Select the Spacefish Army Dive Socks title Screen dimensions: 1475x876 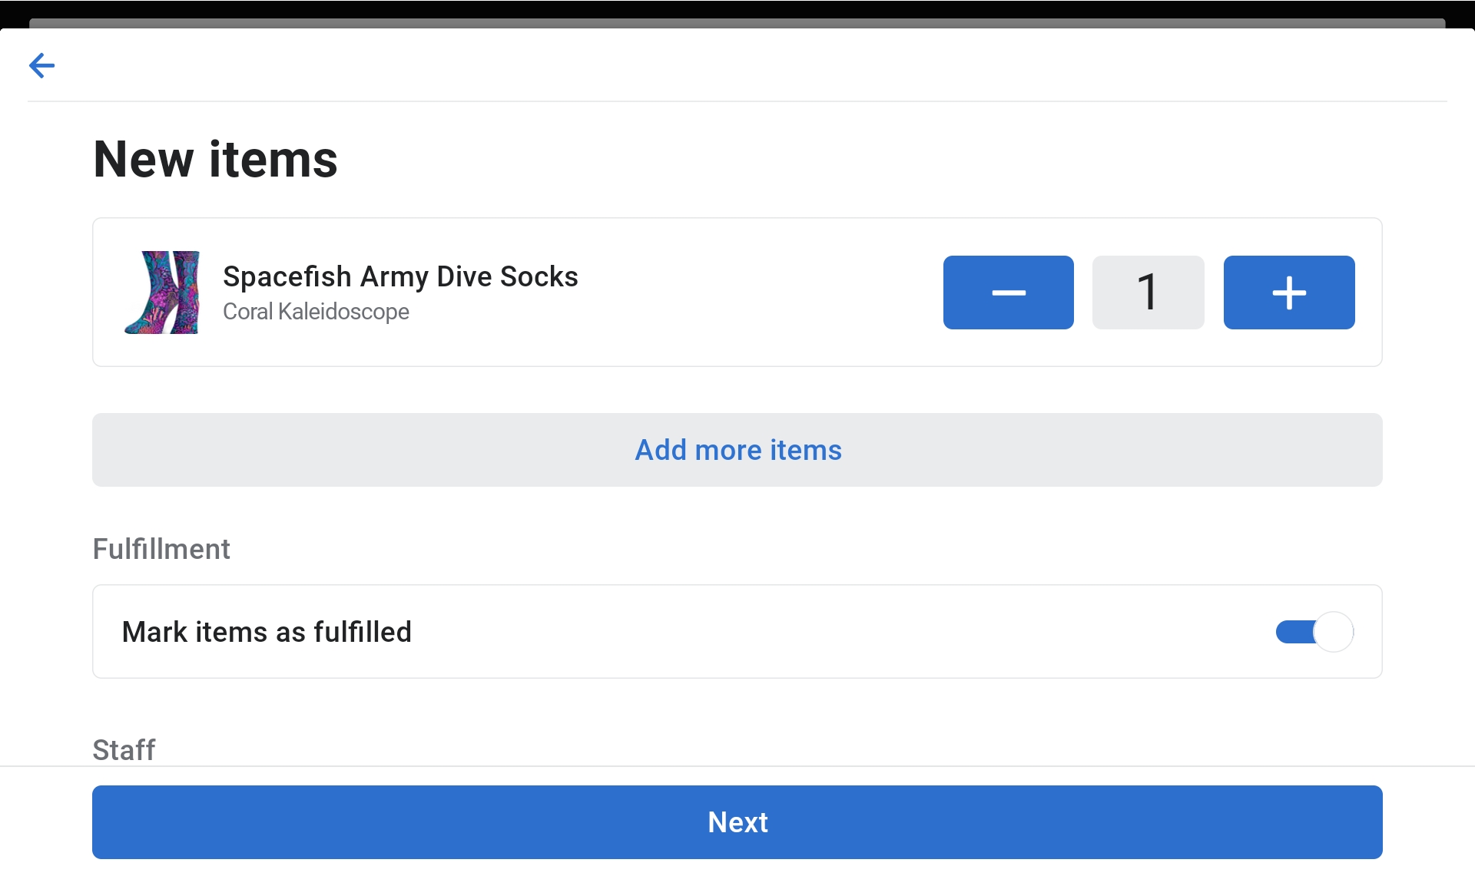[x=400, y=276]
